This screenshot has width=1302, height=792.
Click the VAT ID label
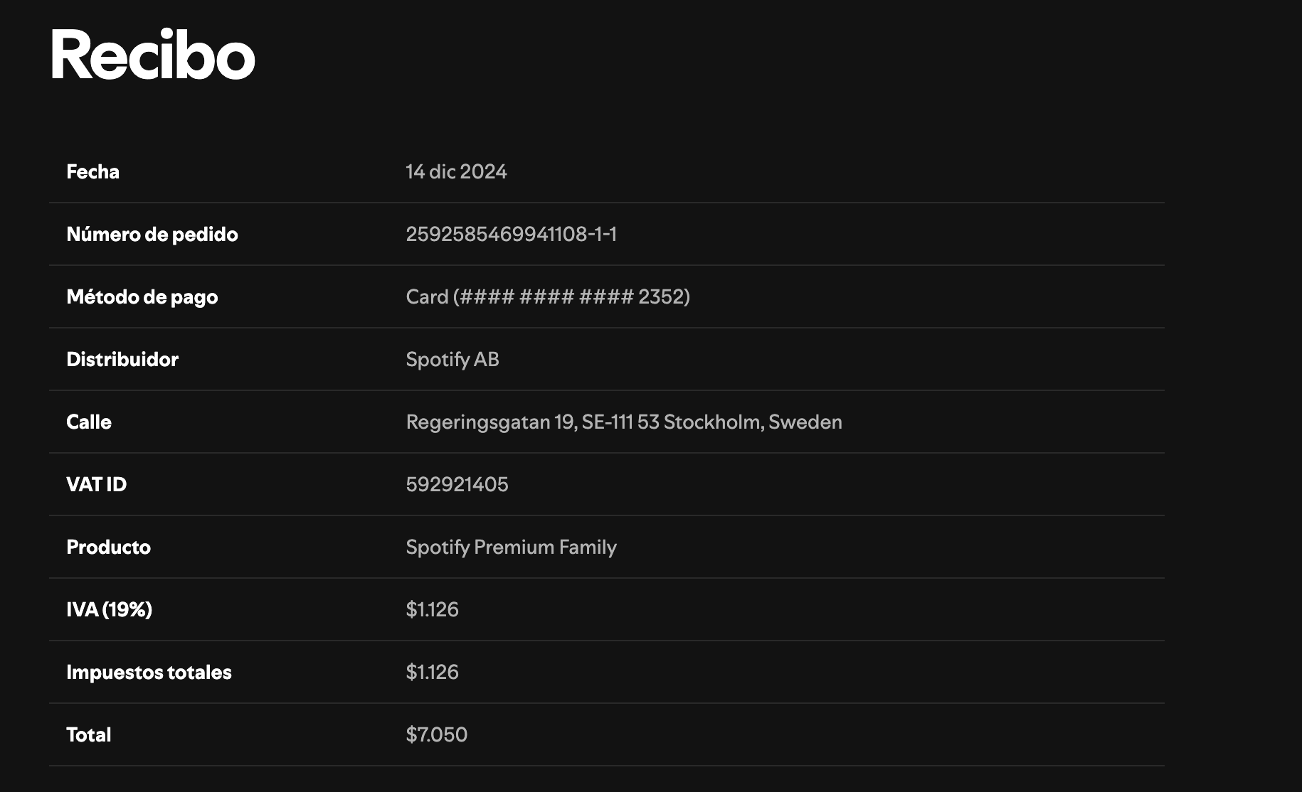[x=96, y=484]
